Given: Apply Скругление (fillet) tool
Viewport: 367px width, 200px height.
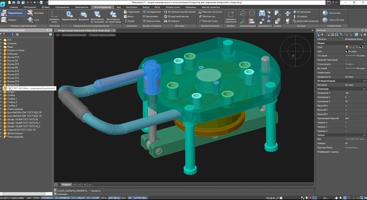Looking at the screenshot, I should (x=132, y=12).
